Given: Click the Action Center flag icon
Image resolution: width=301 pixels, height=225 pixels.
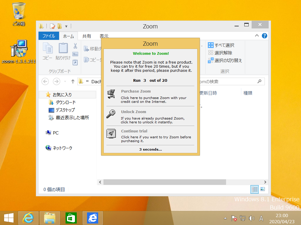Looking at the screenshot, I should coord(234,218).
